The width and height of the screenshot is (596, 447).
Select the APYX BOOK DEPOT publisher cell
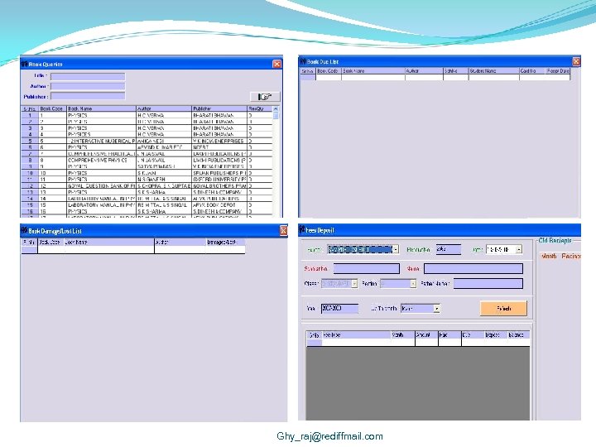coord(219,205)
